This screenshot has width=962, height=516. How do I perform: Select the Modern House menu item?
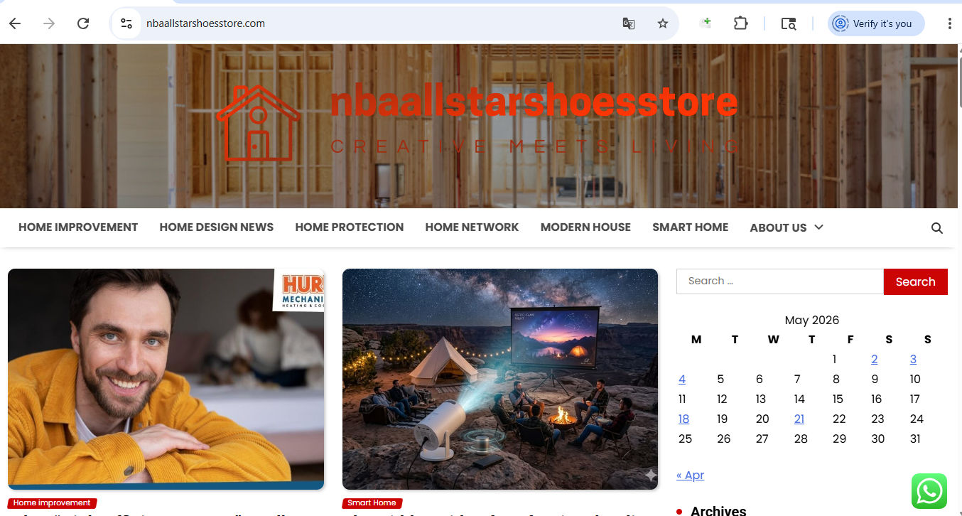[x=585, y=227]
